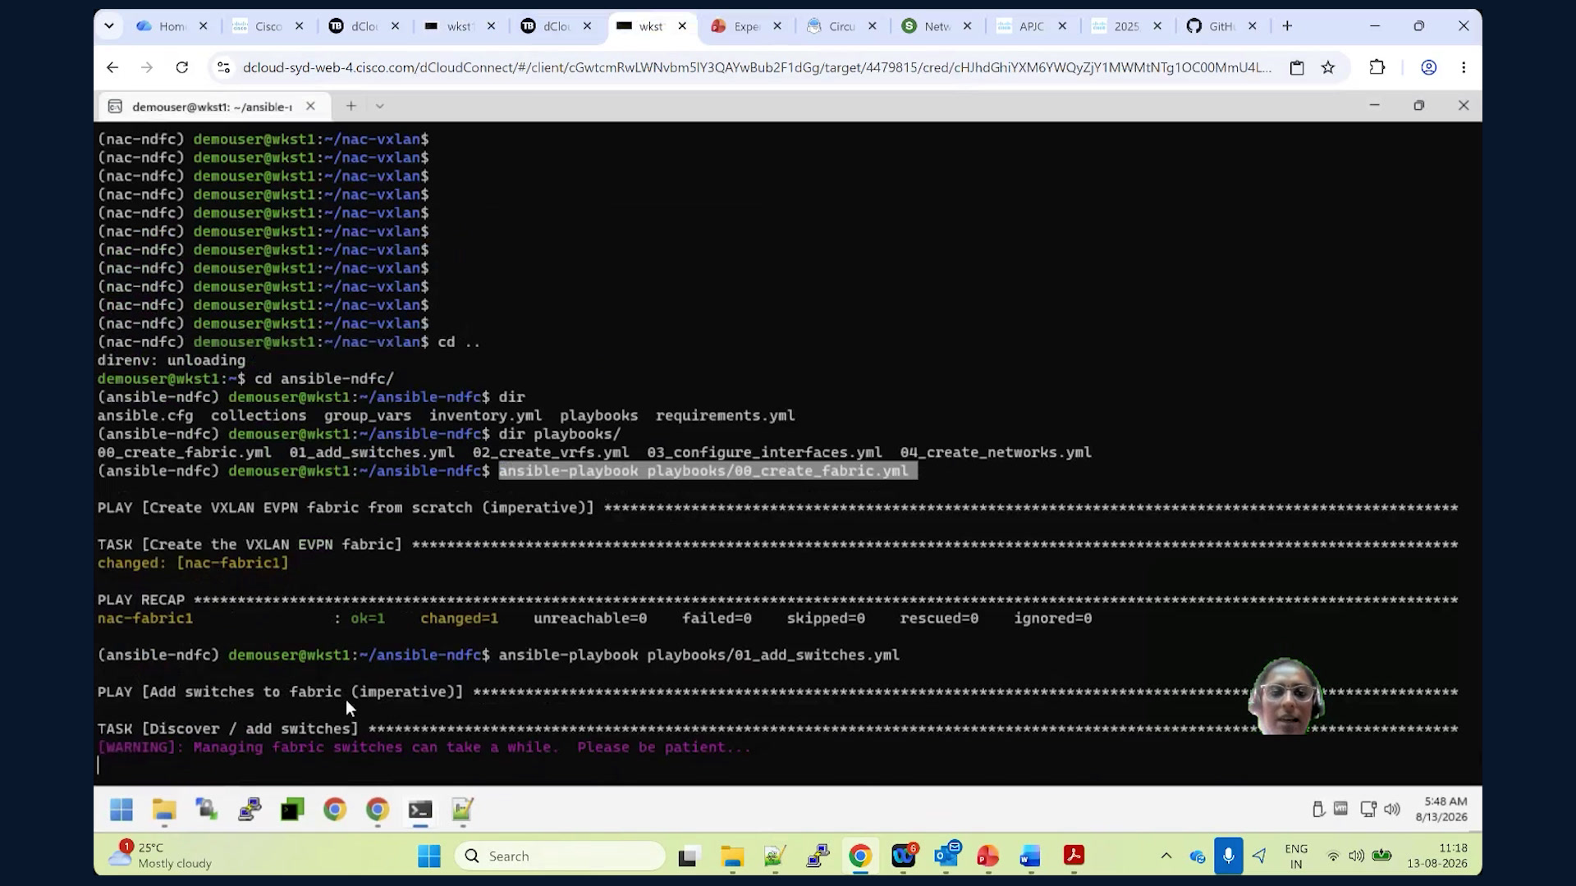Add a new terminal tab with plus button
1576x886 pixels.
pyautogui.click(x=350, y=106)
